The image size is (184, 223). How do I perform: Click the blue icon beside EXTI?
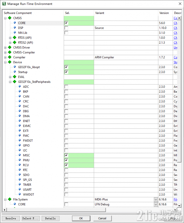click(20, 131)
